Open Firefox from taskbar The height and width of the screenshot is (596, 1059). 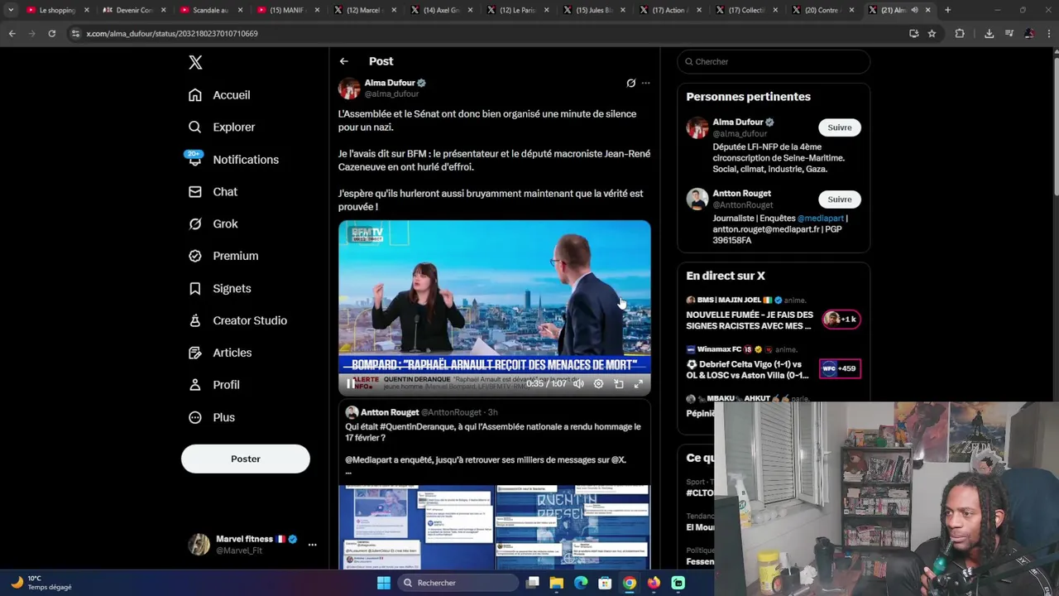point(654,583)
